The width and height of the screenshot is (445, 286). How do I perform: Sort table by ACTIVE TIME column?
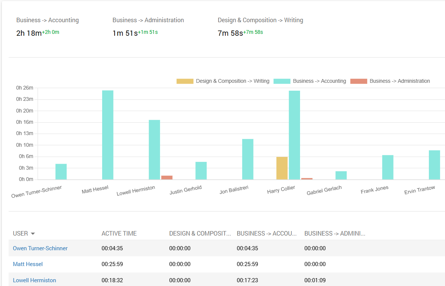[119, 233]
